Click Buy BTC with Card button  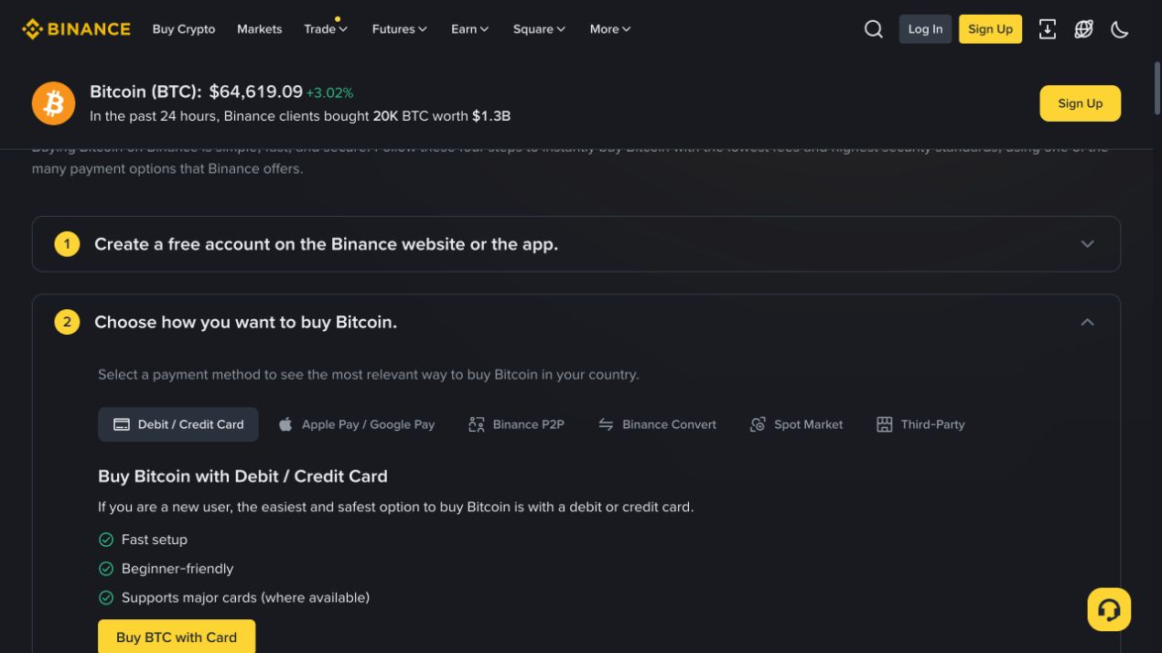coord(177,637)
